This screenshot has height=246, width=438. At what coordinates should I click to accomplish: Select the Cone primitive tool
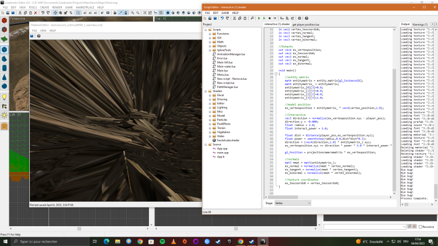tap(4, 77)
